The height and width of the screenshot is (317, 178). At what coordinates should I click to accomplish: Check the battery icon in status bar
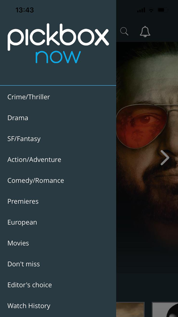(x=163, y=10)
